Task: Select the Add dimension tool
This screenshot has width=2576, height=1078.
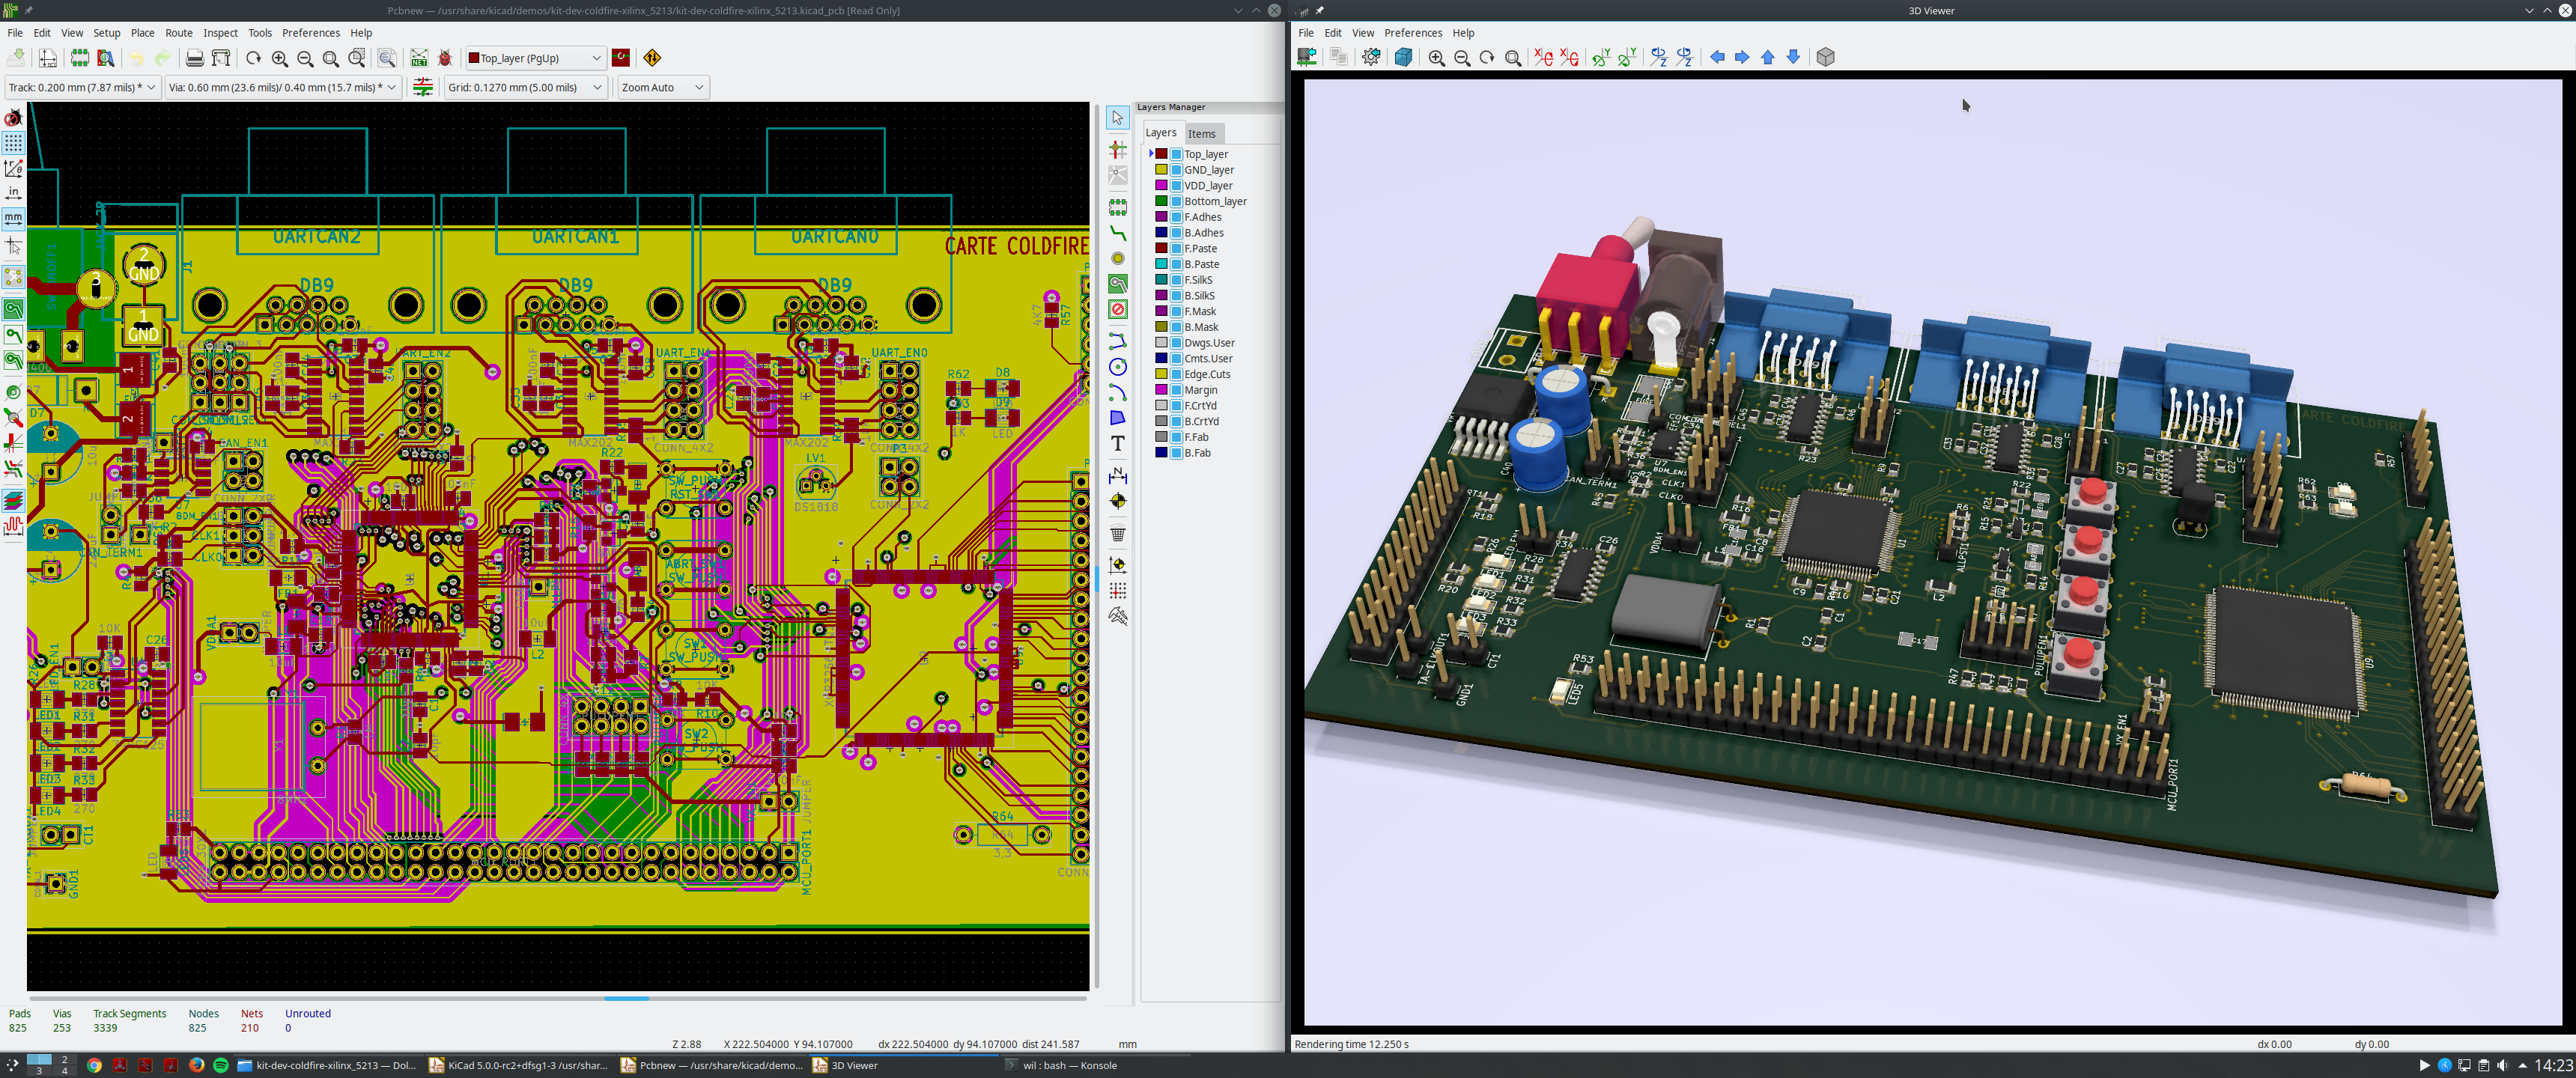Action: 1117,476
